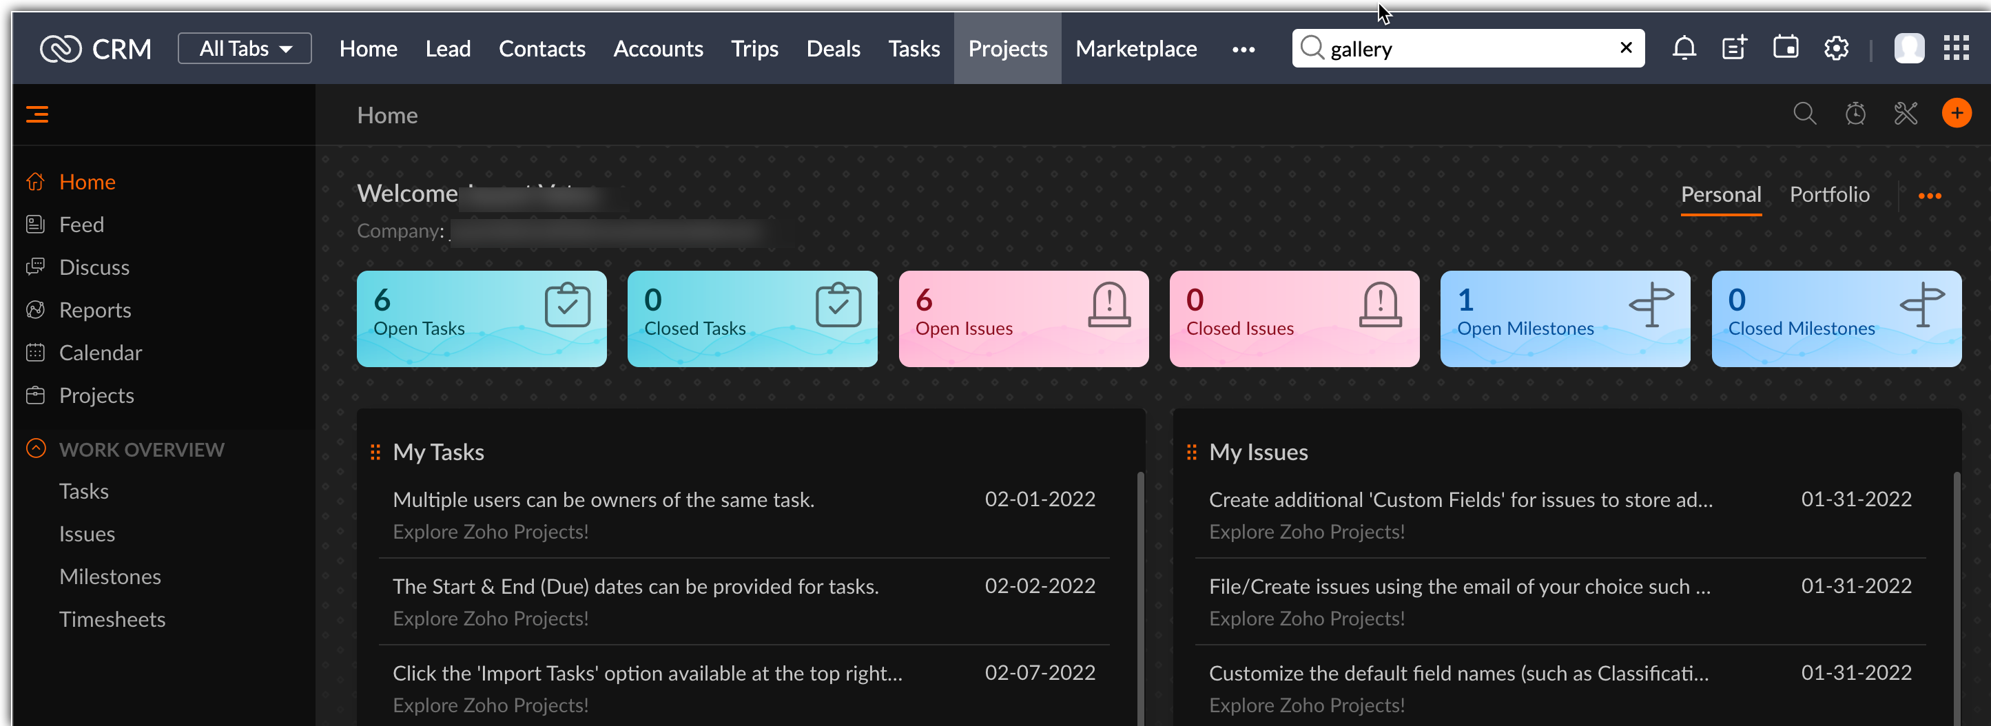
Task: Open the notifications bell icon
Action: coord(1683,49)
